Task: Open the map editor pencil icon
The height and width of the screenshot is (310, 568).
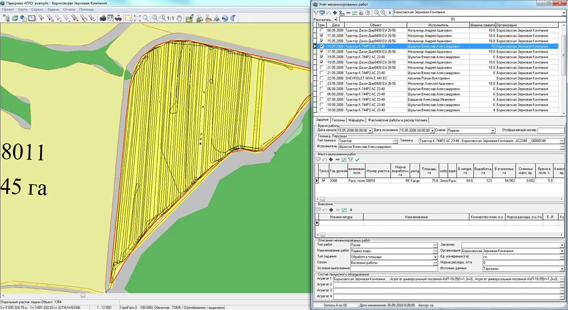Action: tap(189, 18)
